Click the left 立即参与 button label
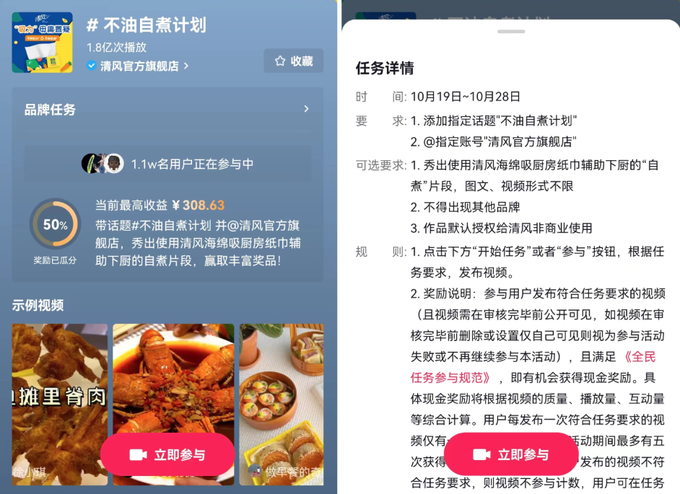The height and width of the screenshot is (494, 680). [x=180, y=454]
